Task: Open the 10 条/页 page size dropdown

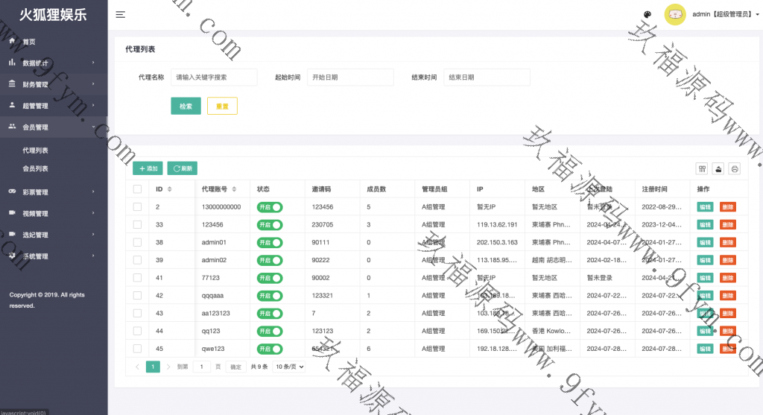Action: tap(288, 367)
